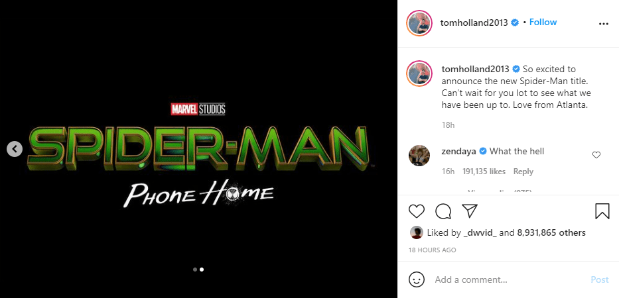619x298 pixels.
Task: Open the comment bubble icon
Action: coord(443,211)
